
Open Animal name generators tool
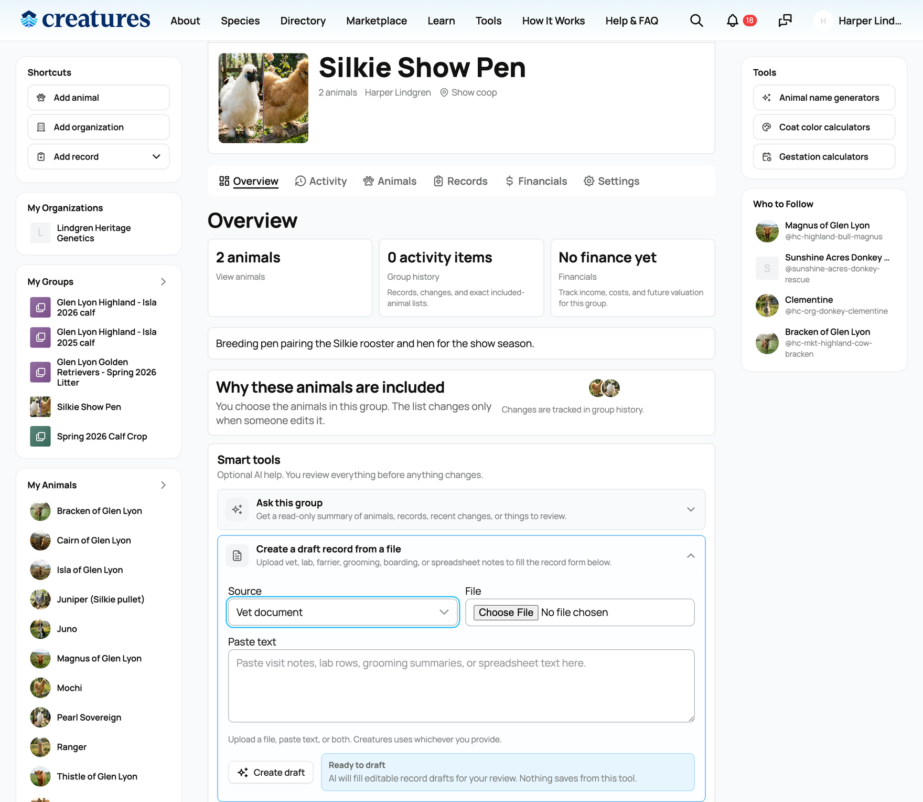824,98
